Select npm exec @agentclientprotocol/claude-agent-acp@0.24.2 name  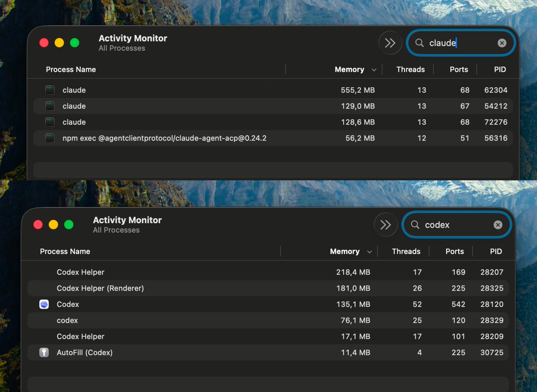(x=164, y=138)
